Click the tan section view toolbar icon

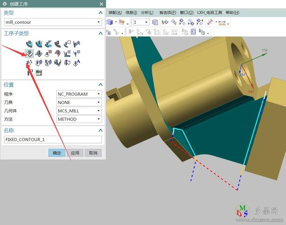122,22
